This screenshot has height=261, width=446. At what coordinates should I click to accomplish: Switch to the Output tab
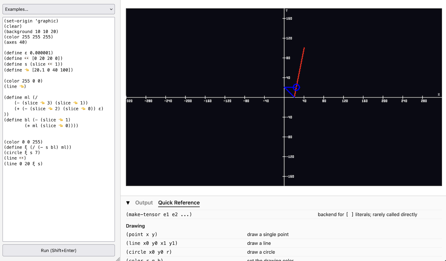(144, 203)
